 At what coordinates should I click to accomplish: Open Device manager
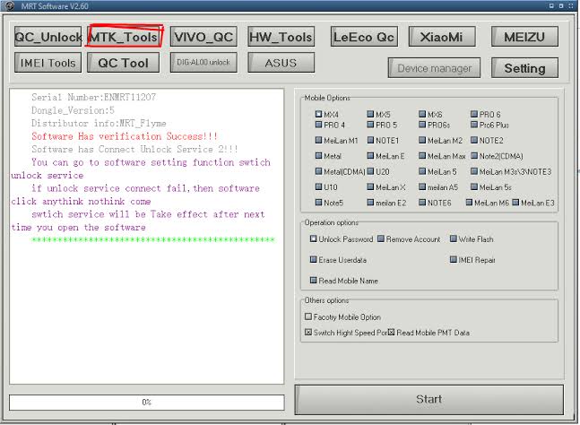click(x=434, y=68)
